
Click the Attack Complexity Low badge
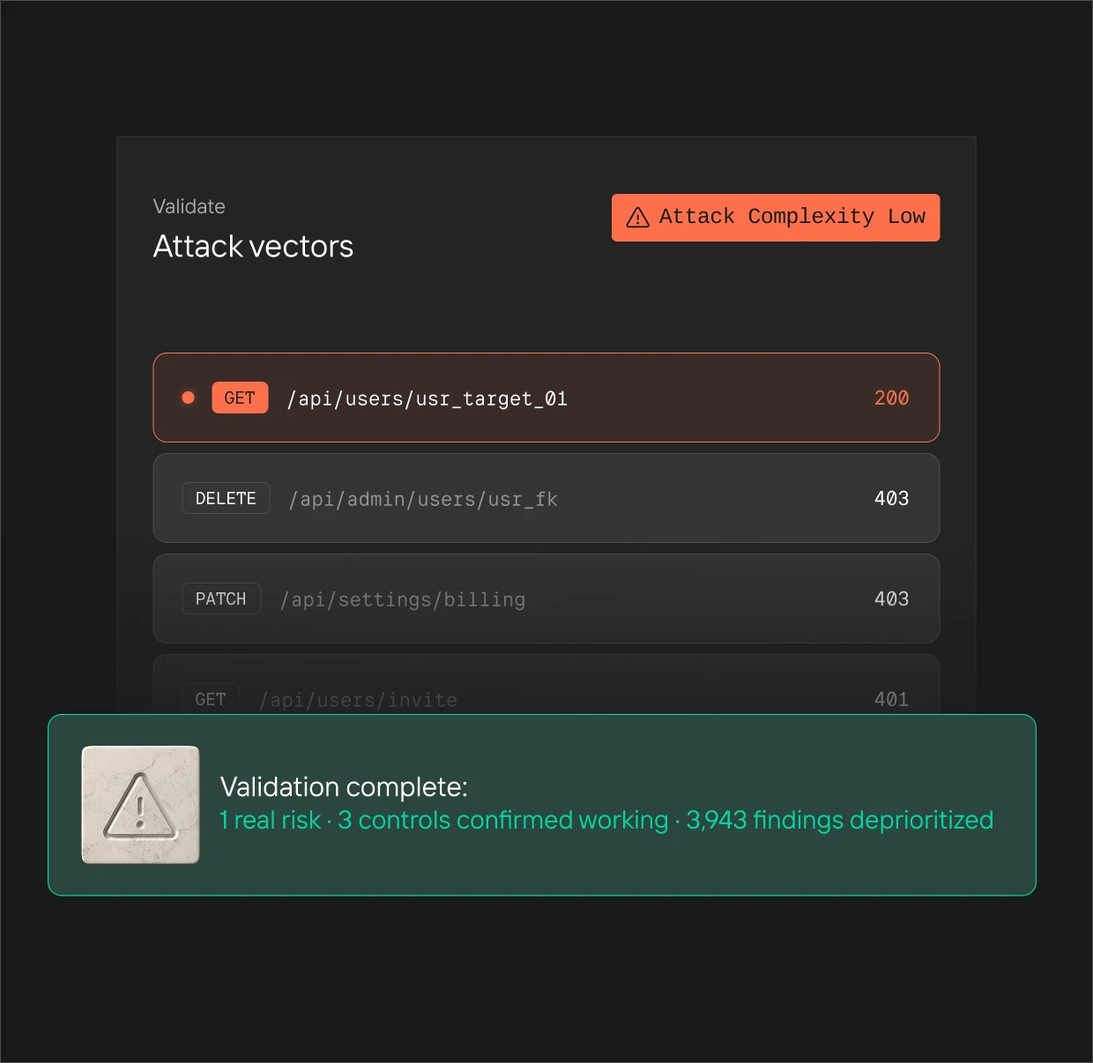776,218
